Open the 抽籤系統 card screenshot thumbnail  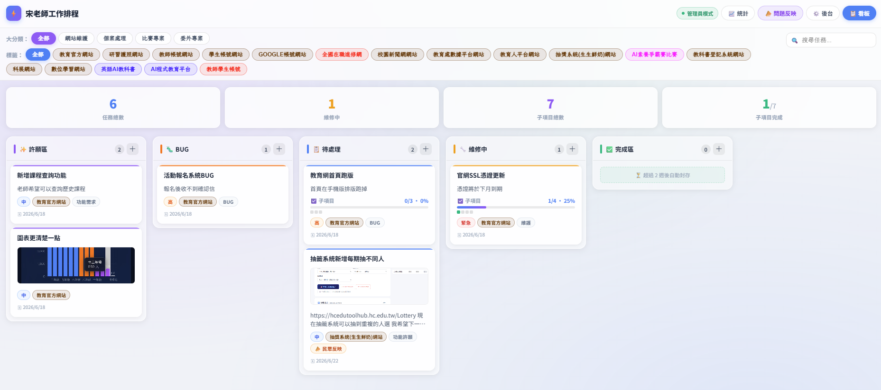(369, 286)
